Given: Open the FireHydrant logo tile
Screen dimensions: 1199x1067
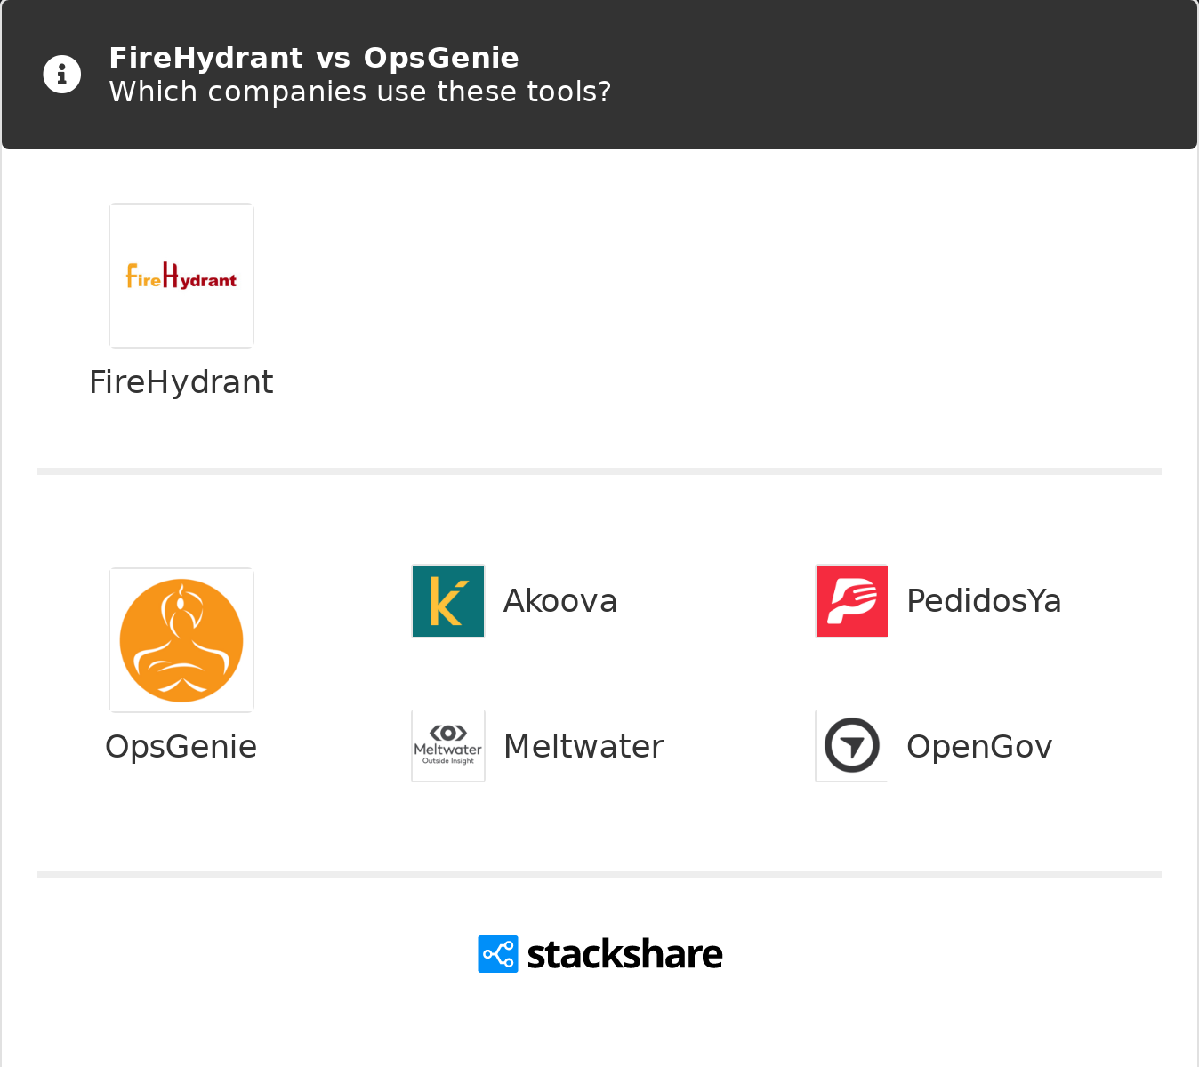Looking at the screenshot, I should point(181,276).
